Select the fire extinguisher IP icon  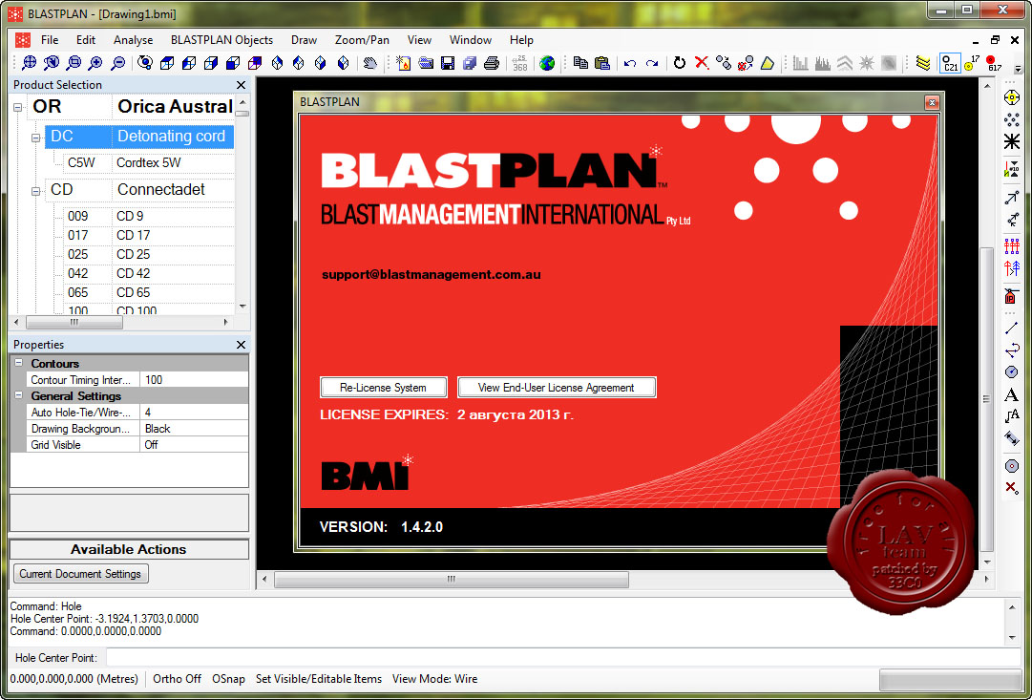tap(1012, 296)
